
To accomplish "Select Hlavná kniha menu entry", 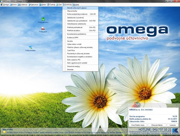I will pos(80,11).
